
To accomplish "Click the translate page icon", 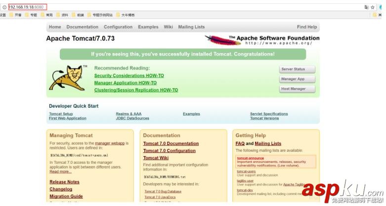I will click(x=367, y=7).
